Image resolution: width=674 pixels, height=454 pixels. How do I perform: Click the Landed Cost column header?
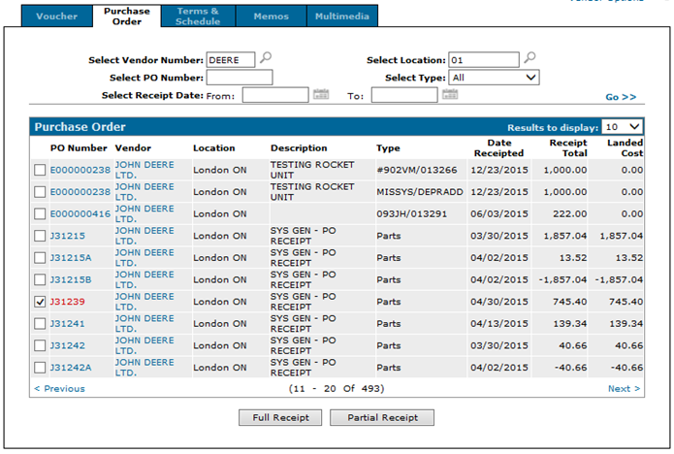click(x=625, y=147)
